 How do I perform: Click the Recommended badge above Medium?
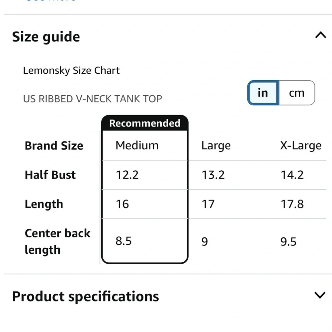144,123
